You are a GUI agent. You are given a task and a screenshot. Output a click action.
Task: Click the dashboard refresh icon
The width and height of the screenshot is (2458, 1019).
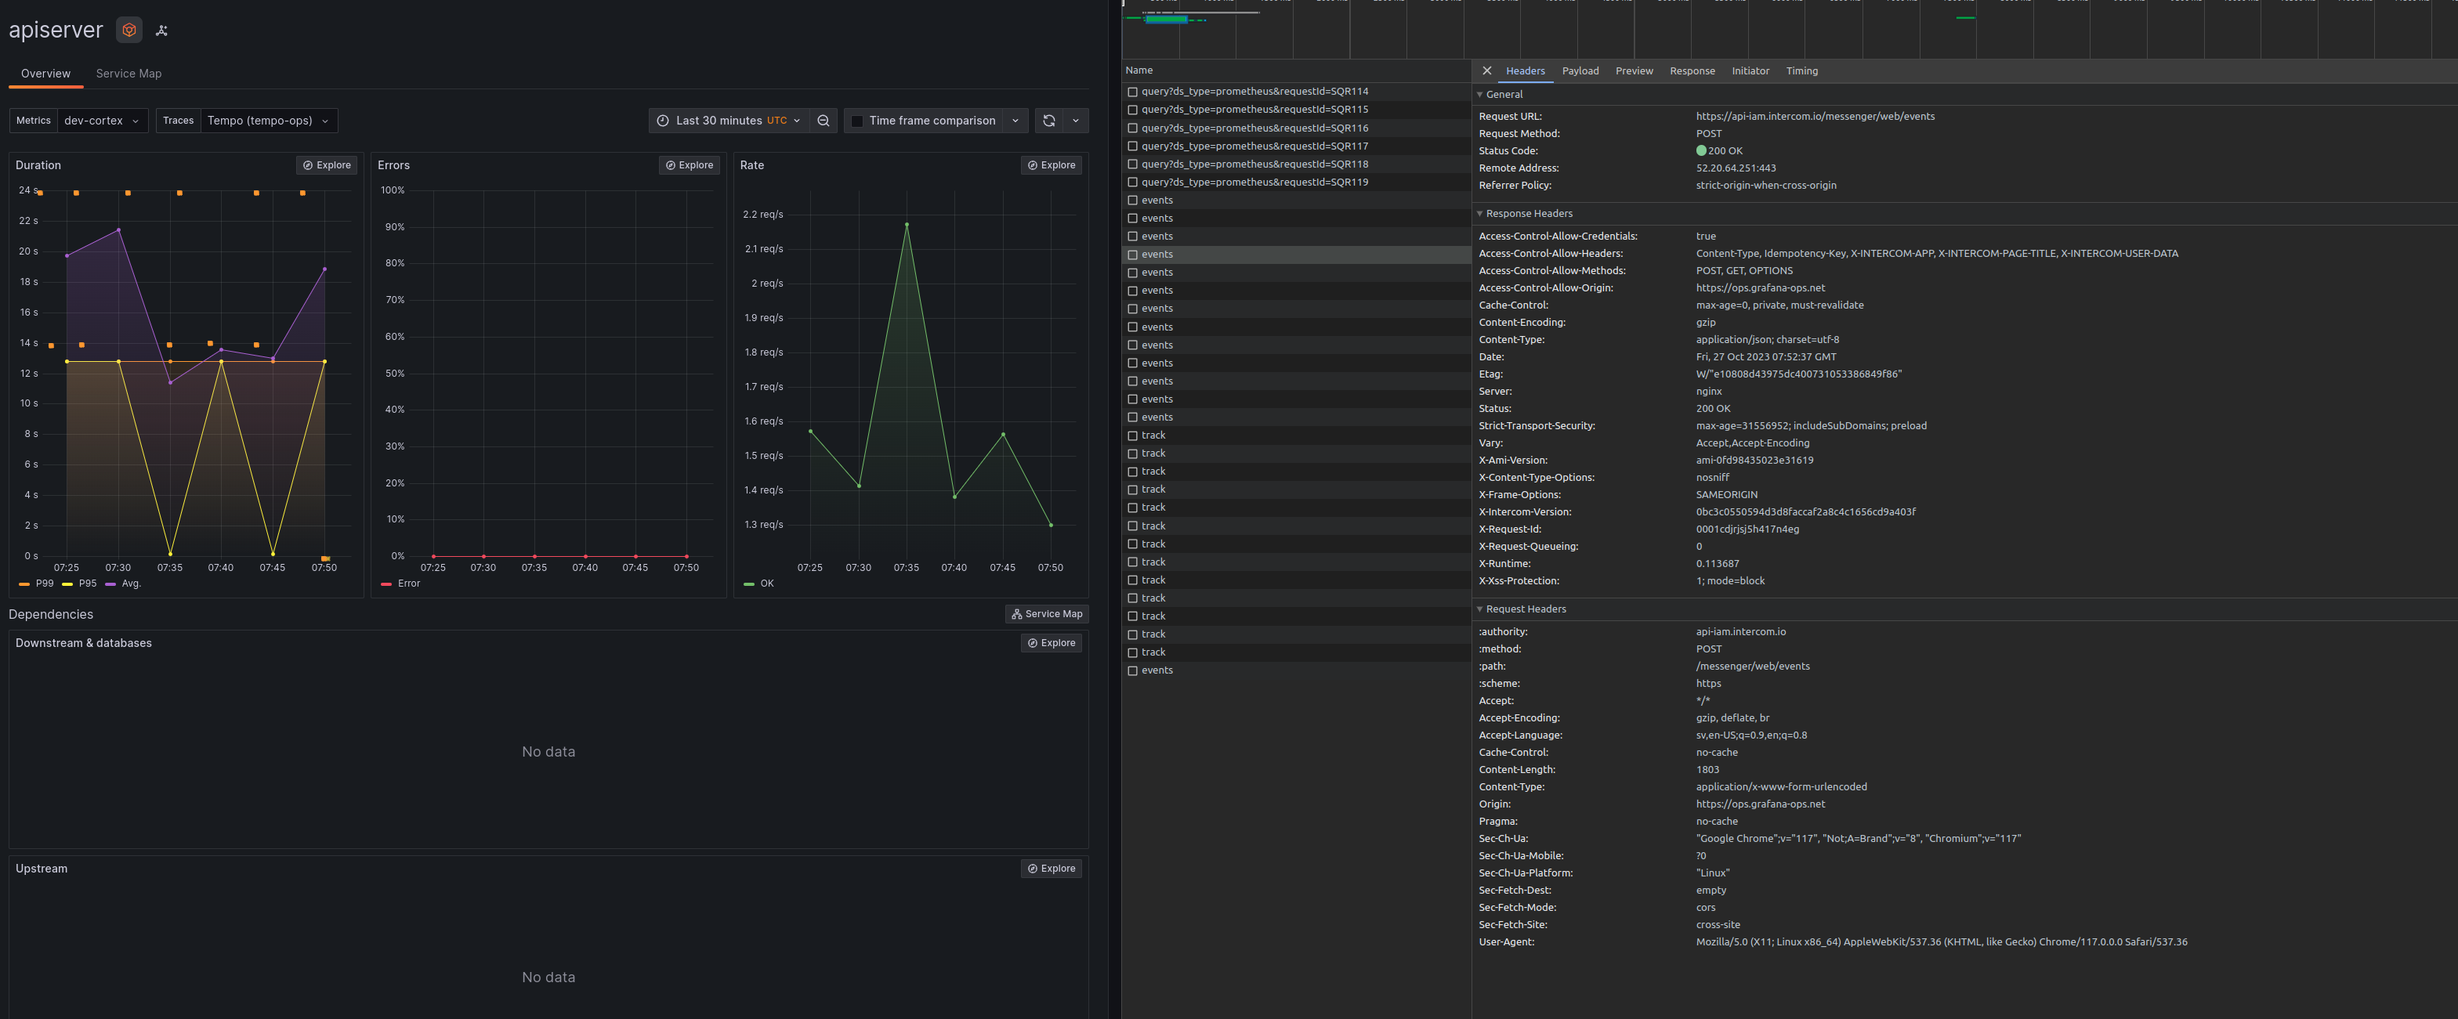pos(1048,120)
